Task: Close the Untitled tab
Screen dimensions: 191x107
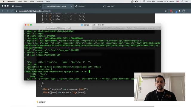Action: click(x=104, y=6)
